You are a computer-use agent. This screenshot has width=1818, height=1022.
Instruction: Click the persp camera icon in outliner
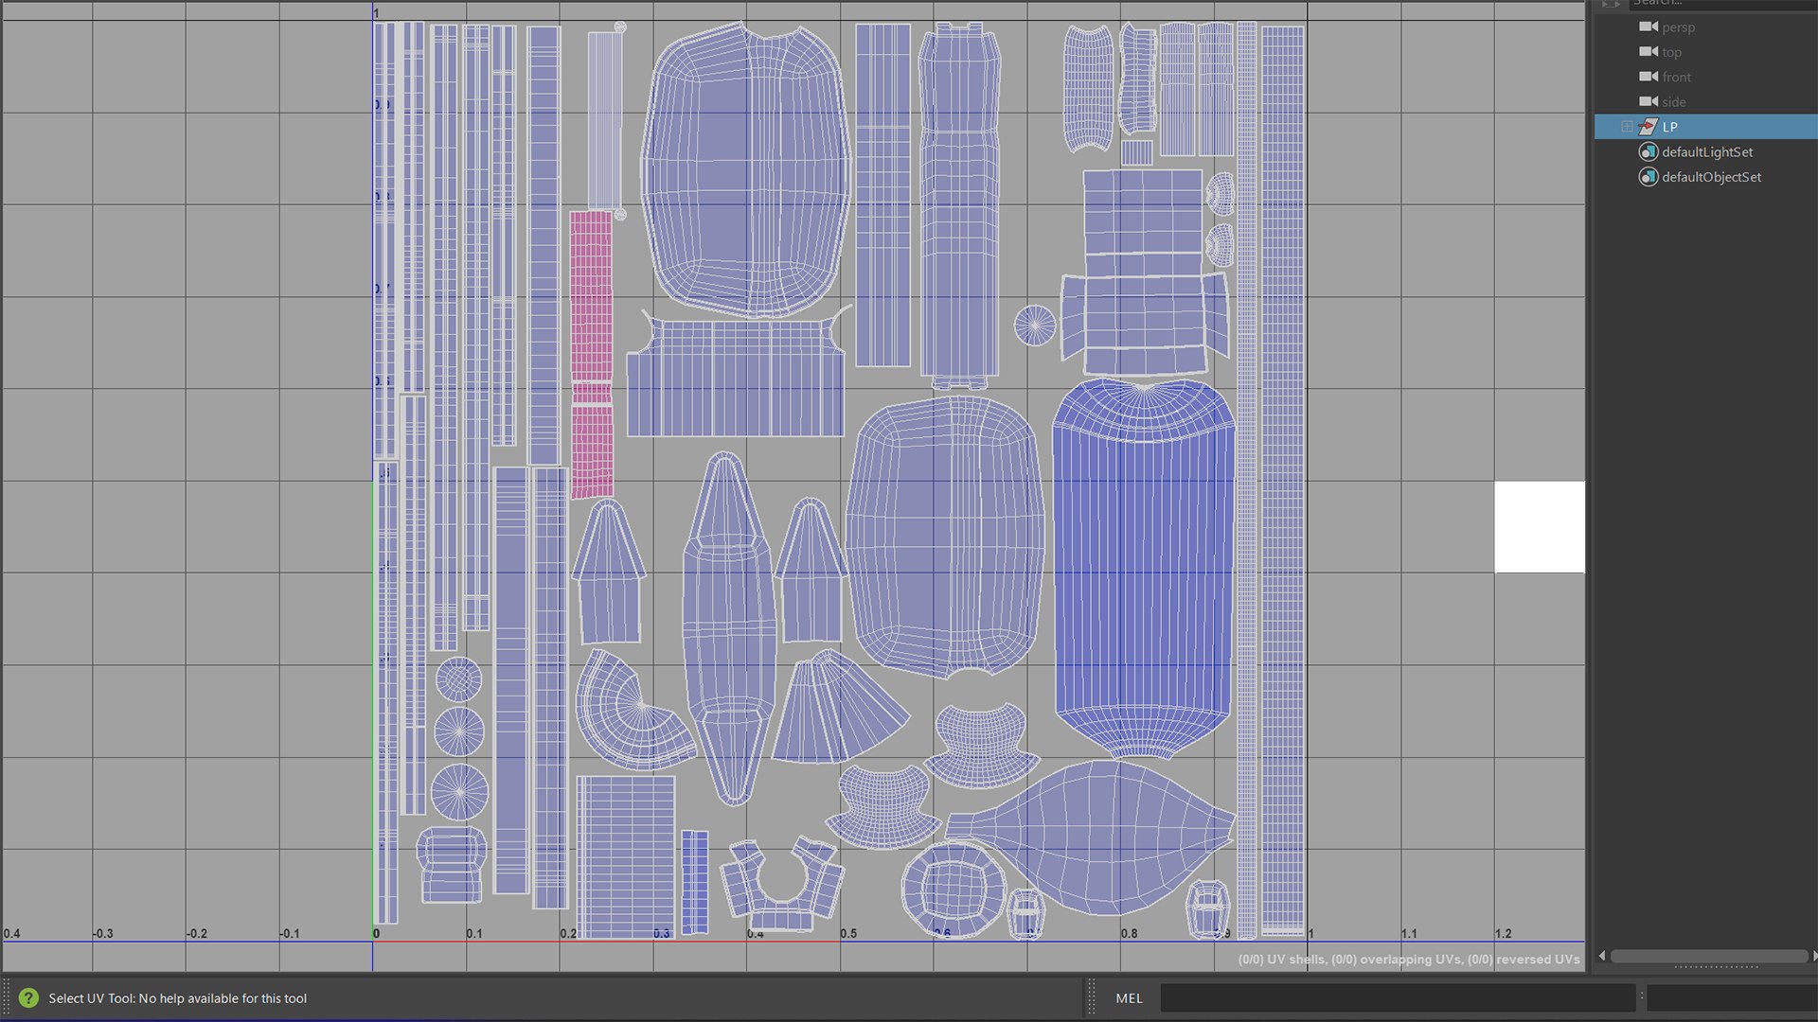point(1649,26)
